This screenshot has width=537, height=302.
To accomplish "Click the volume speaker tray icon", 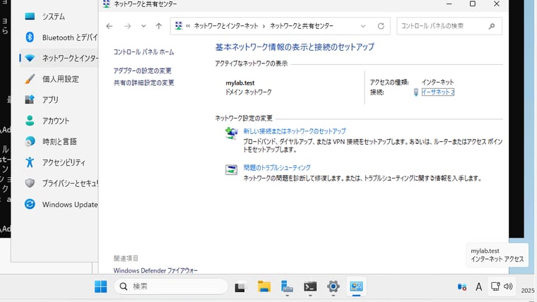I will (508, 286).
